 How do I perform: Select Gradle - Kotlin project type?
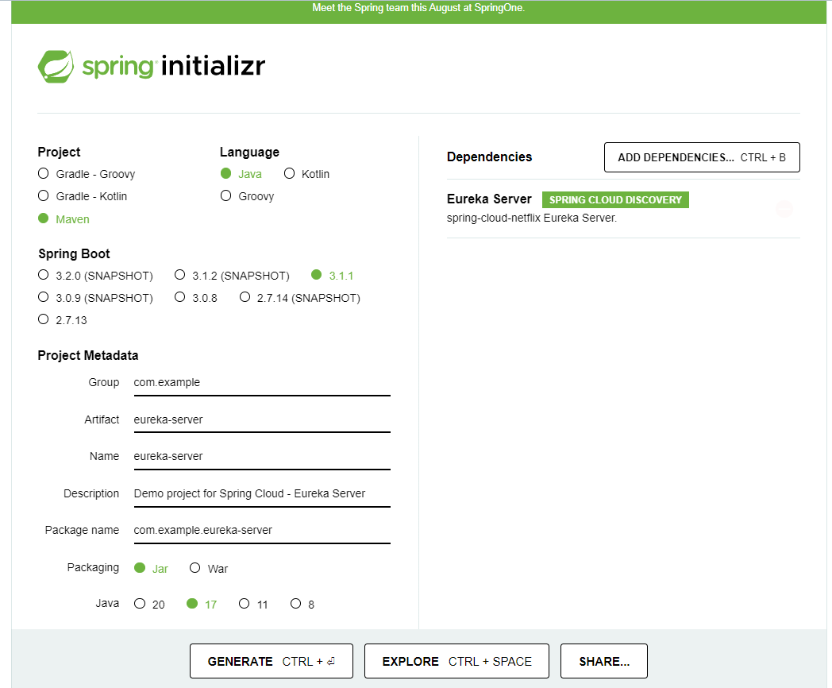(x=83, y=196)
